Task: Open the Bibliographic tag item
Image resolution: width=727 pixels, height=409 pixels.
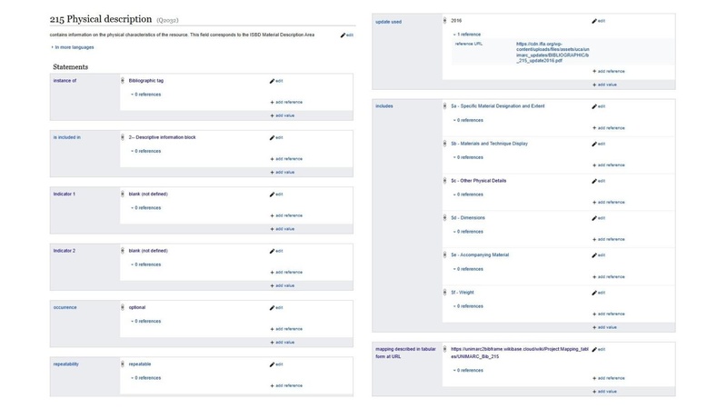Action: point(146,81)
